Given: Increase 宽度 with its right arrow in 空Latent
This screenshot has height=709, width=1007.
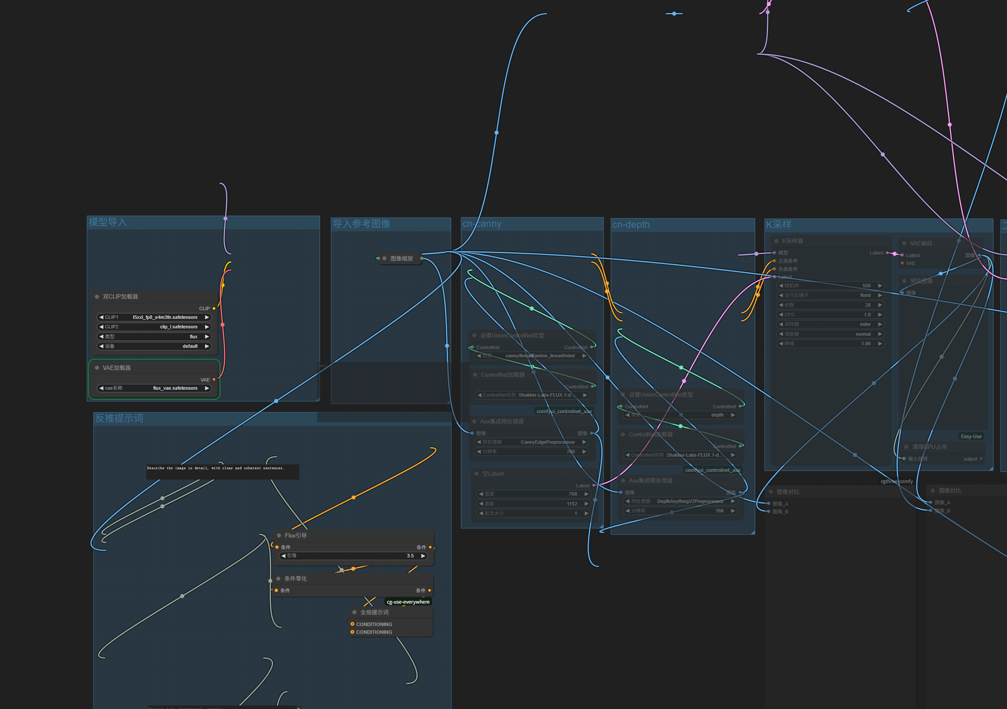Looking at the screenshot, I should coord(586,494).
